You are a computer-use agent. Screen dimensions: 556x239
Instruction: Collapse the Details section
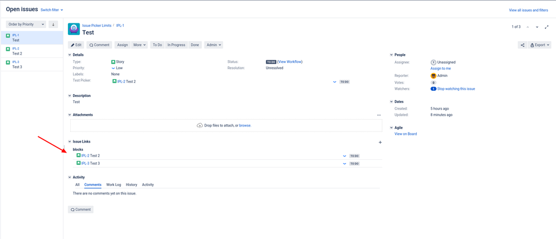coord(70,55)
